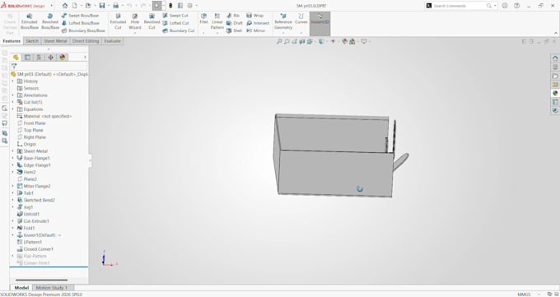Open the ConfigurationManager tab icon
The image size is (560, 297).
click(39, 57)
